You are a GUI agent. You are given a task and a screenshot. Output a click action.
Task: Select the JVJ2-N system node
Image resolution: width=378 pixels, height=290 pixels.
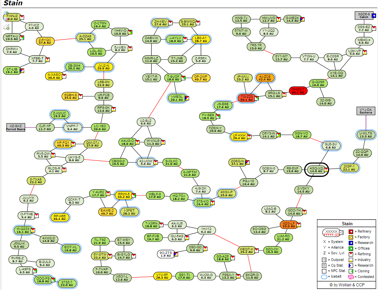[x=104, y=67]
